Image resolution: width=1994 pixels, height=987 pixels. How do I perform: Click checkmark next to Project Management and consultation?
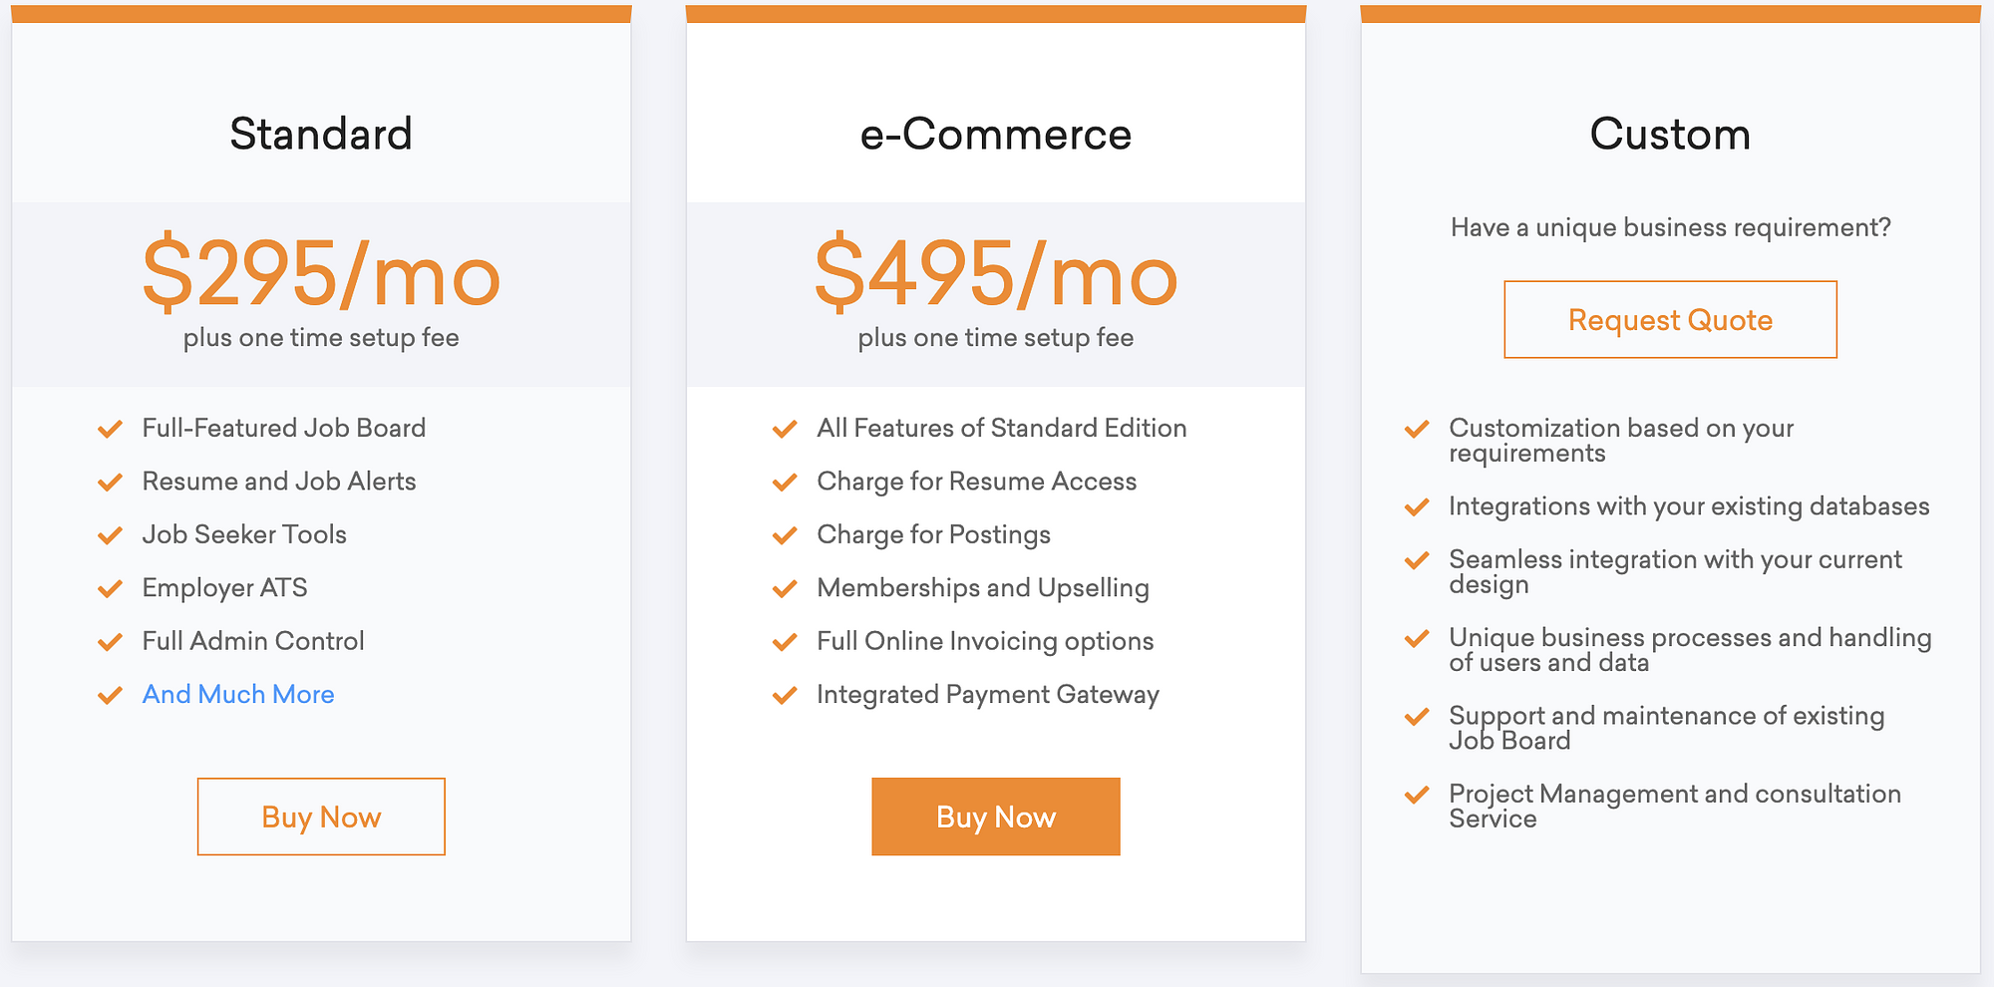tap(1417, 795)
